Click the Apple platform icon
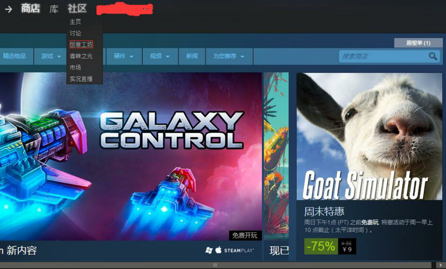The height and width of the screenshot is (269, 446). point(218,250)
